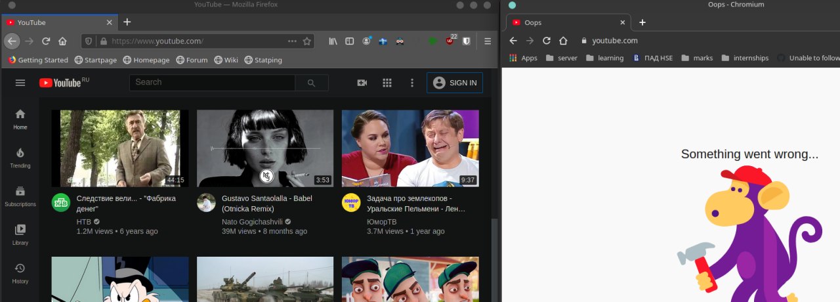Click the НТВ channel avatar

pyautogui.click(x=61, y=203)
